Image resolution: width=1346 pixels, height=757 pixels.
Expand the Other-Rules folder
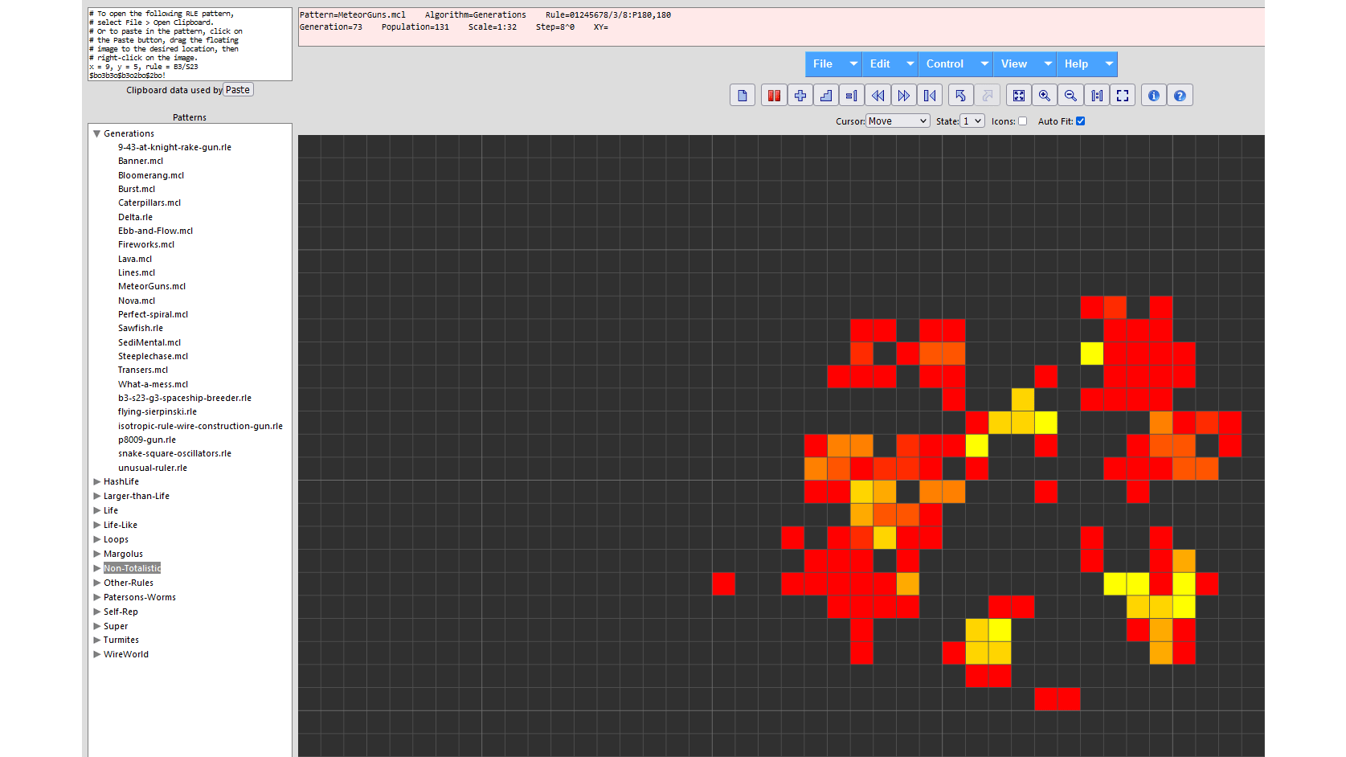96,583
